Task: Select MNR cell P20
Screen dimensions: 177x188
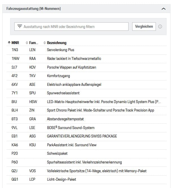Action: (x=15, y=153)
